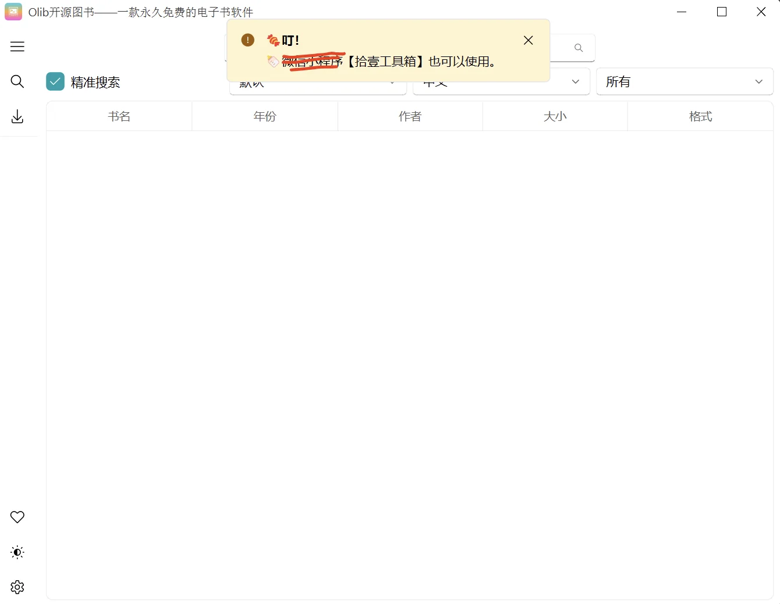Sort by 书名 column header
This screenshot has width=780, height=604.
[119, 116]
